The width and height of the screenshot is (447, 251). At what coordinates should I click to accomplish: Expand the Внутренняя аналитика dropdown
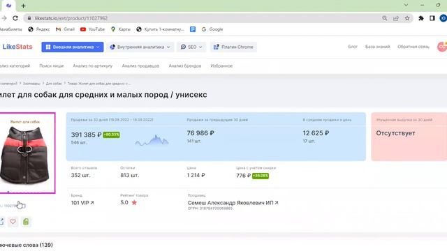click(x=140, y=47)
